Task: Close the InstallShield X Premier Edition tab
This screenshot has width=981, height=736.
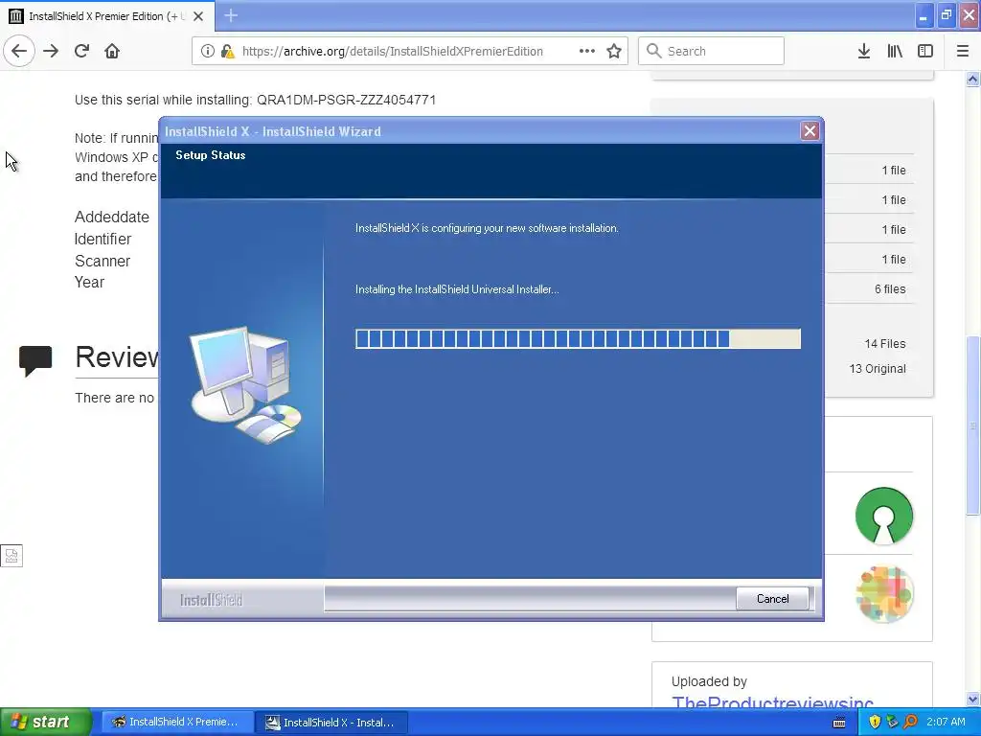Action: point(198,16)
